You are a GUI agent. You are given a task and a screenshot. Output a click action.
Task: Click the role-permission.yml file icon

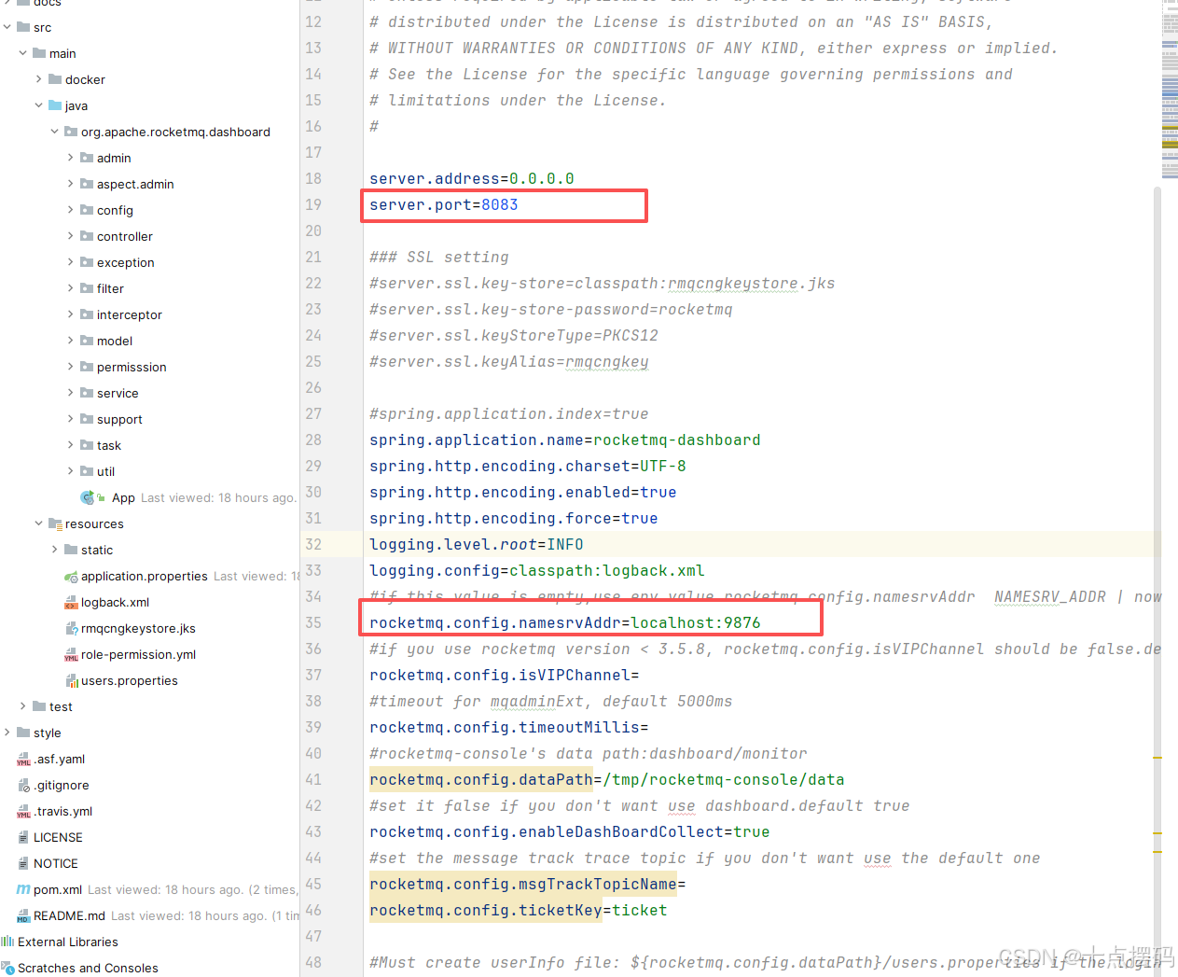(x=71, y=655)
